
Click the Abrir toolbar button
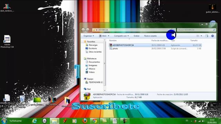tap(103, 36)
